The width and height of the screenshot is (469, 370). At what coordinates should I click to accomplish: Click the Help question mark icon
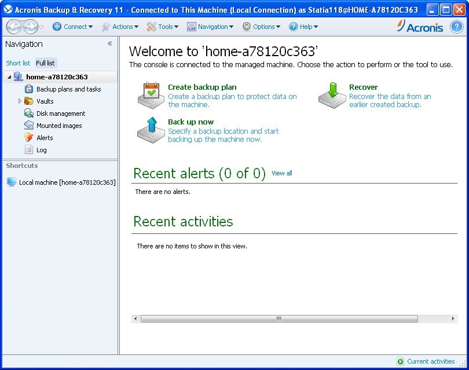point(457,26)
